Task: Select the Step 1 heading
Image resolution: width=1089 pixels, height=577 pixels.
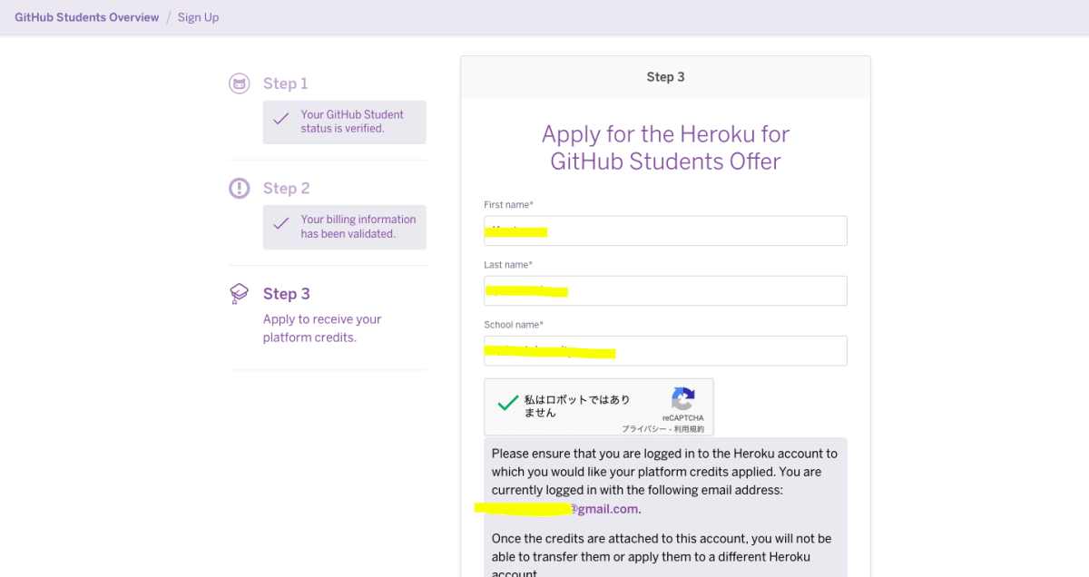Action: click(x=286, y=83)
